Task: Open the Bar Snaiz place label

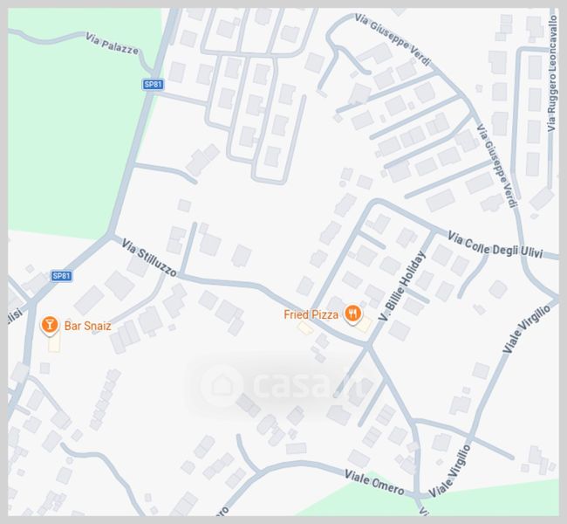Action: [87, 326]
